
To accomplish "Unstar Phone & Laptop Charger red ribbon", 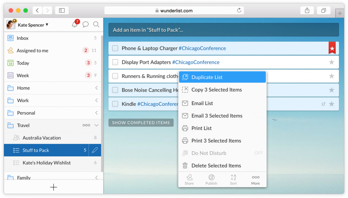I will point(332,48).
